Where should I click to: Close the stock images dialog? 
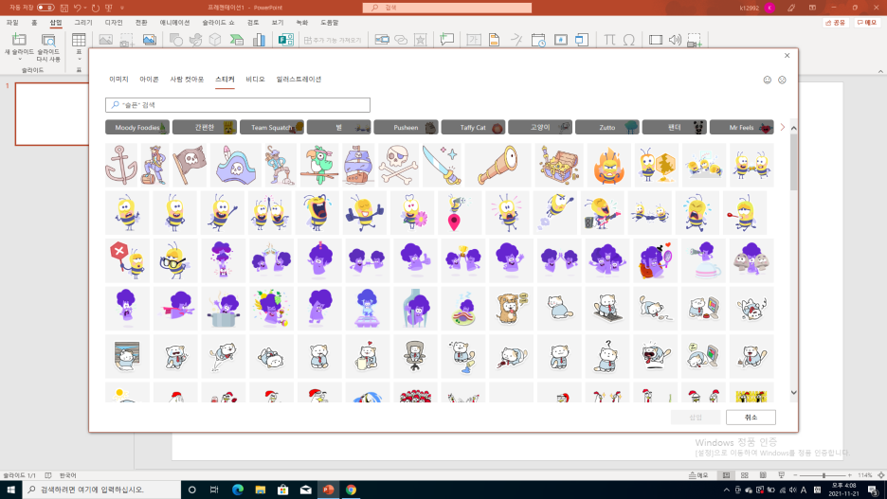pos(787,55)
